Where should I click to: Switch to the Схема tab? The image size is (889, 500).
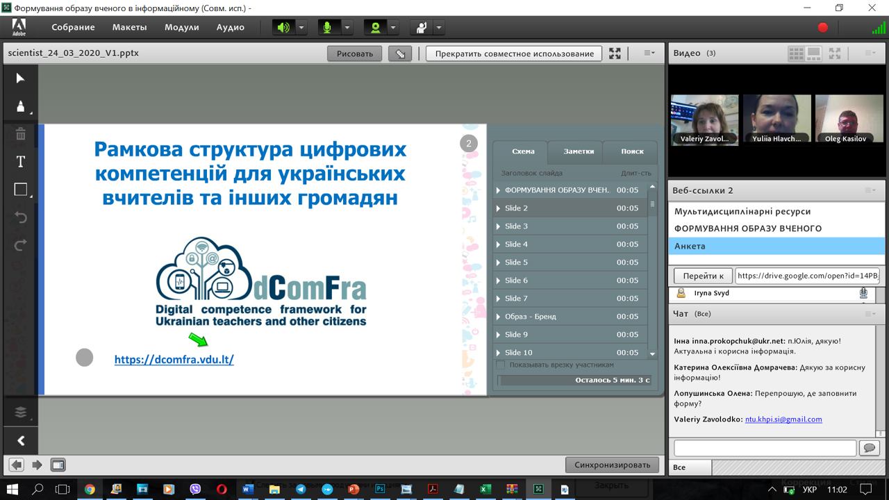click(524, 151)
